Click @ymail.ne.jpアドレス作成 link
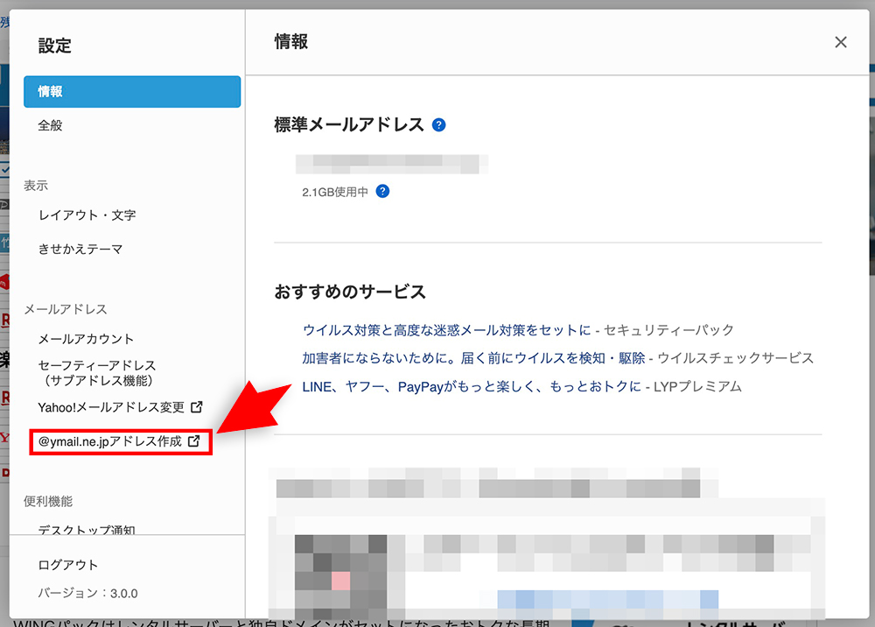Screen dimensions: 875x627 [x=110, y=441]
